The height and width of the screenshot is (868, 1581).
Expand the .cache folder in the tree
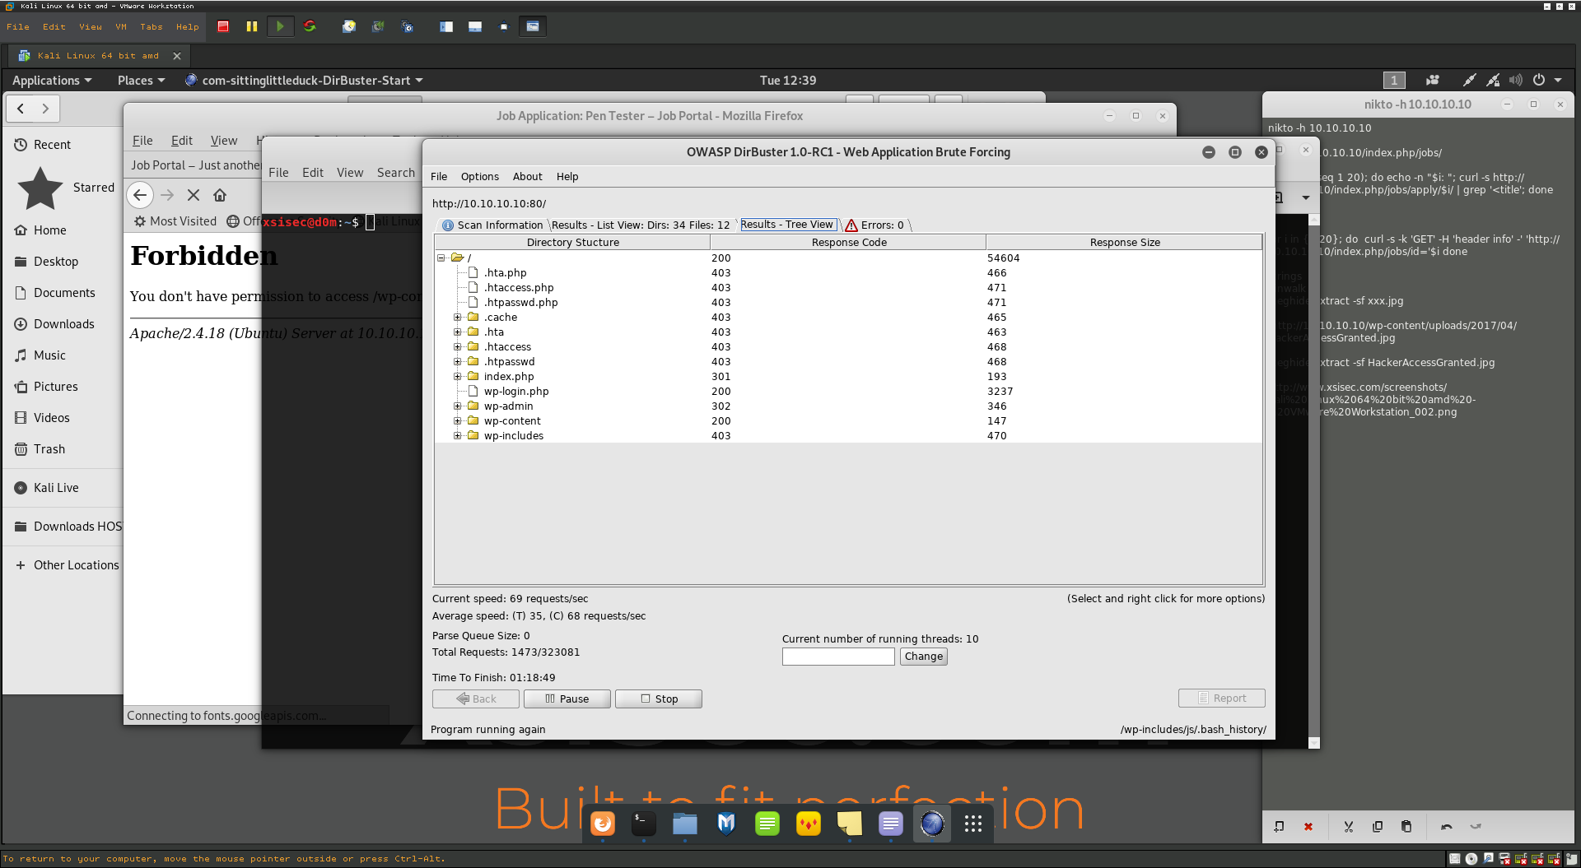coord(458,317)
